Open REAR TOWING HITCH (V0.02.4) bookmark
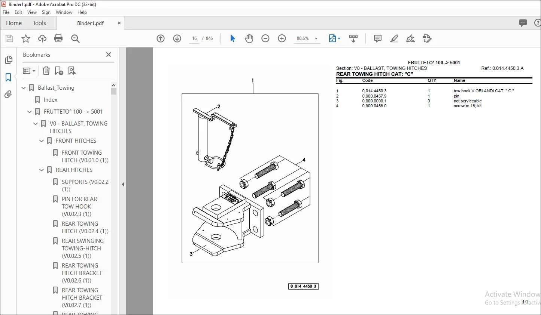Image resolution: width=541 pixels, height=315 pixels. click(x=85, y=228)
